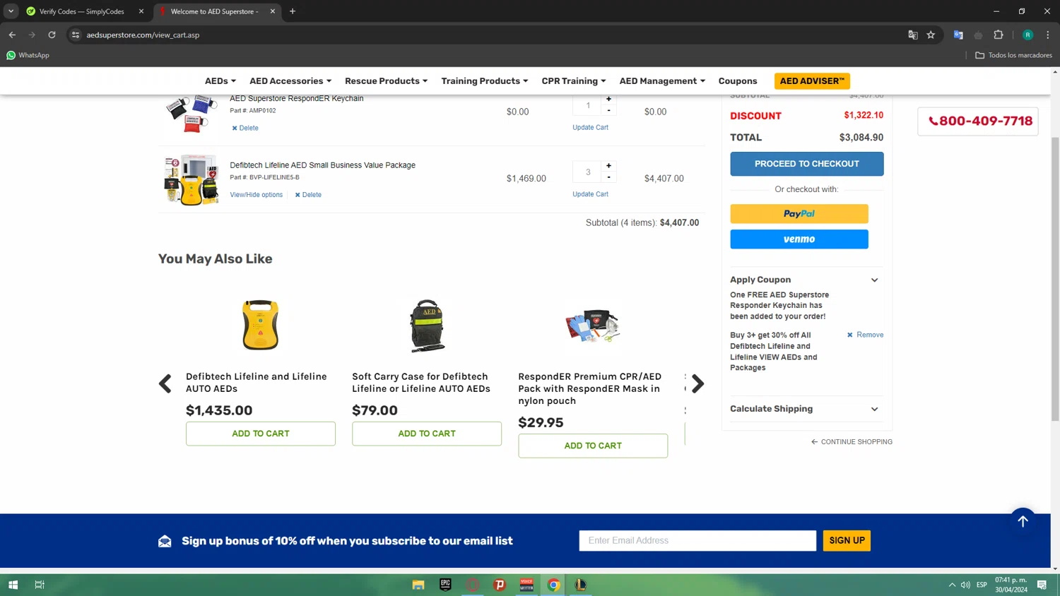The image size is (1060, 596).
Task: View site information icon in address bar
Action: tap(76, 35)
